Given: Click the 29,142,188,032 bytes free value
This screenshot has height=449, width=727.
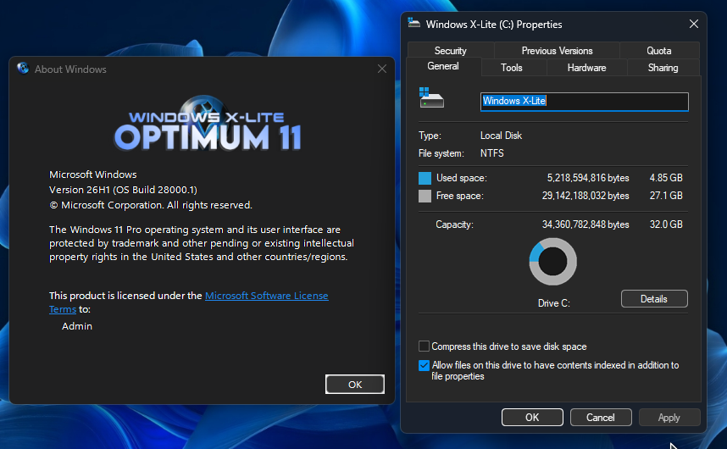Looking at the screenshot, I should [585, 196].
